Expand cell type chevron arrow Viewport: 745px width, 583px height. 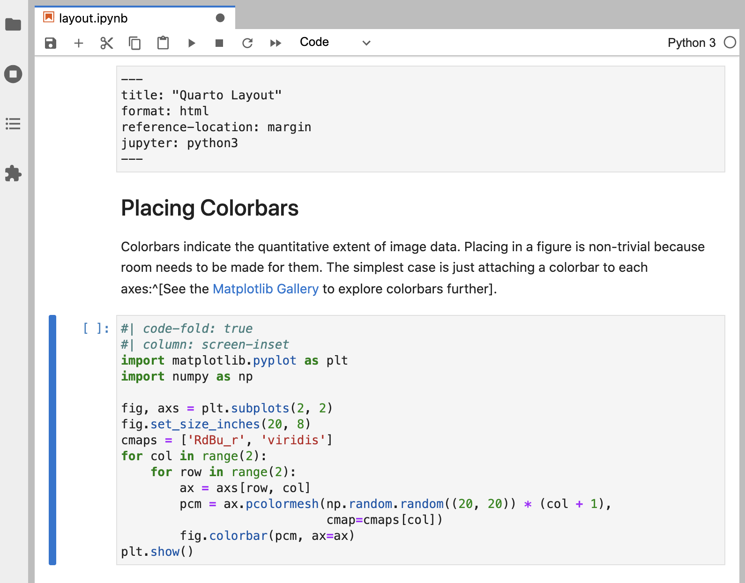click(x=366, y=43)
